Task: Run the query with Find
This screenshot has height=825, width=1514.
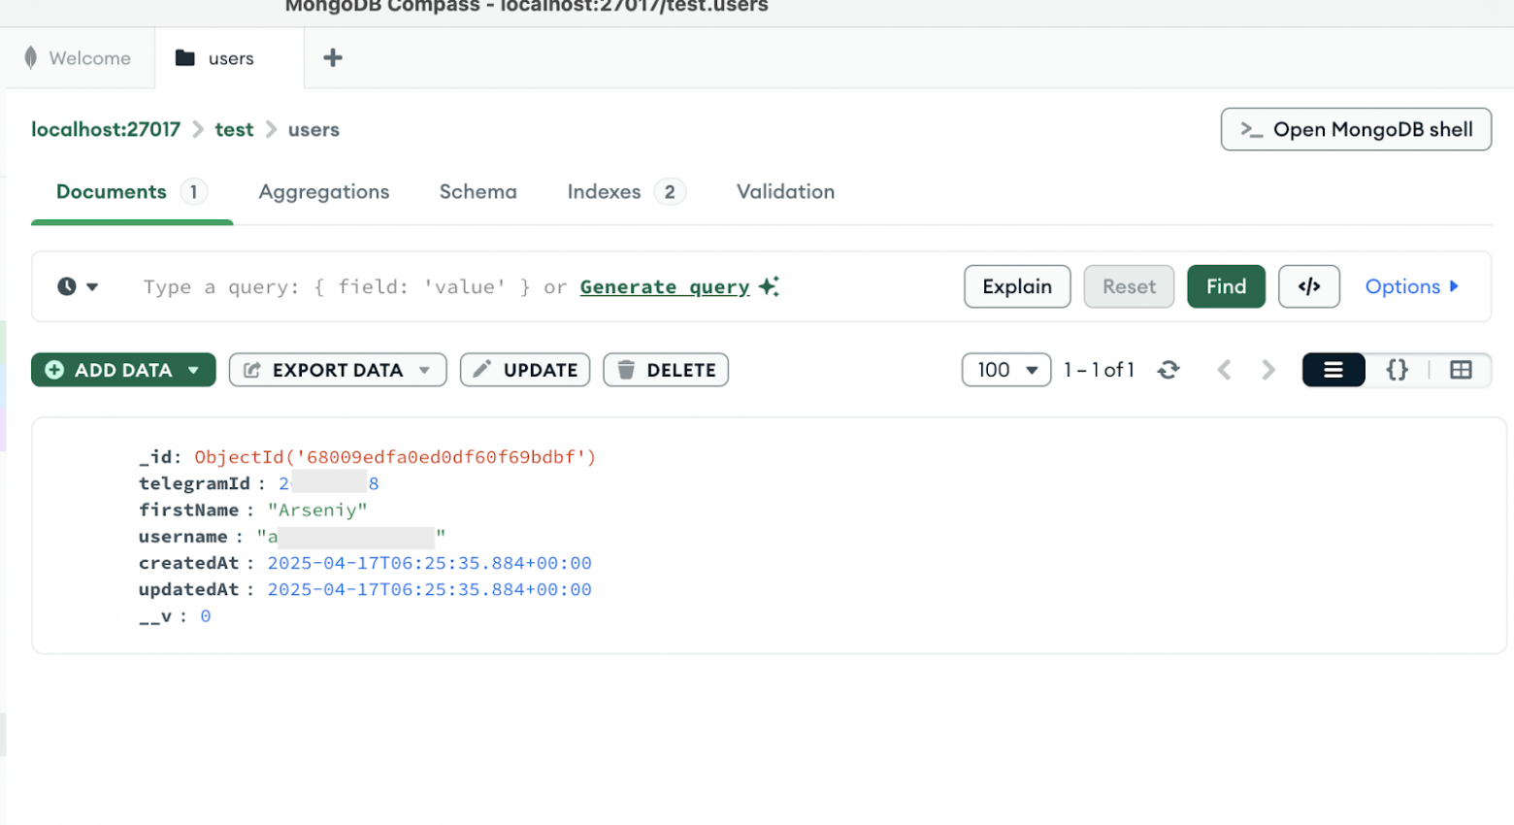Action: (x=1226, y=286)
